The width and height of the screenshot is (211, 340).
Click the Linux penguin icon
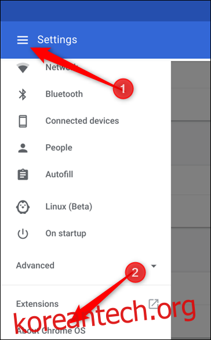pos(23,207)
